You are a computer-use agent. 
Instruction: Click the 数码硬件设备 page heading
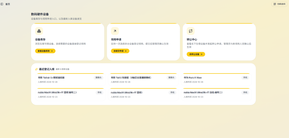tap(40, 14)
